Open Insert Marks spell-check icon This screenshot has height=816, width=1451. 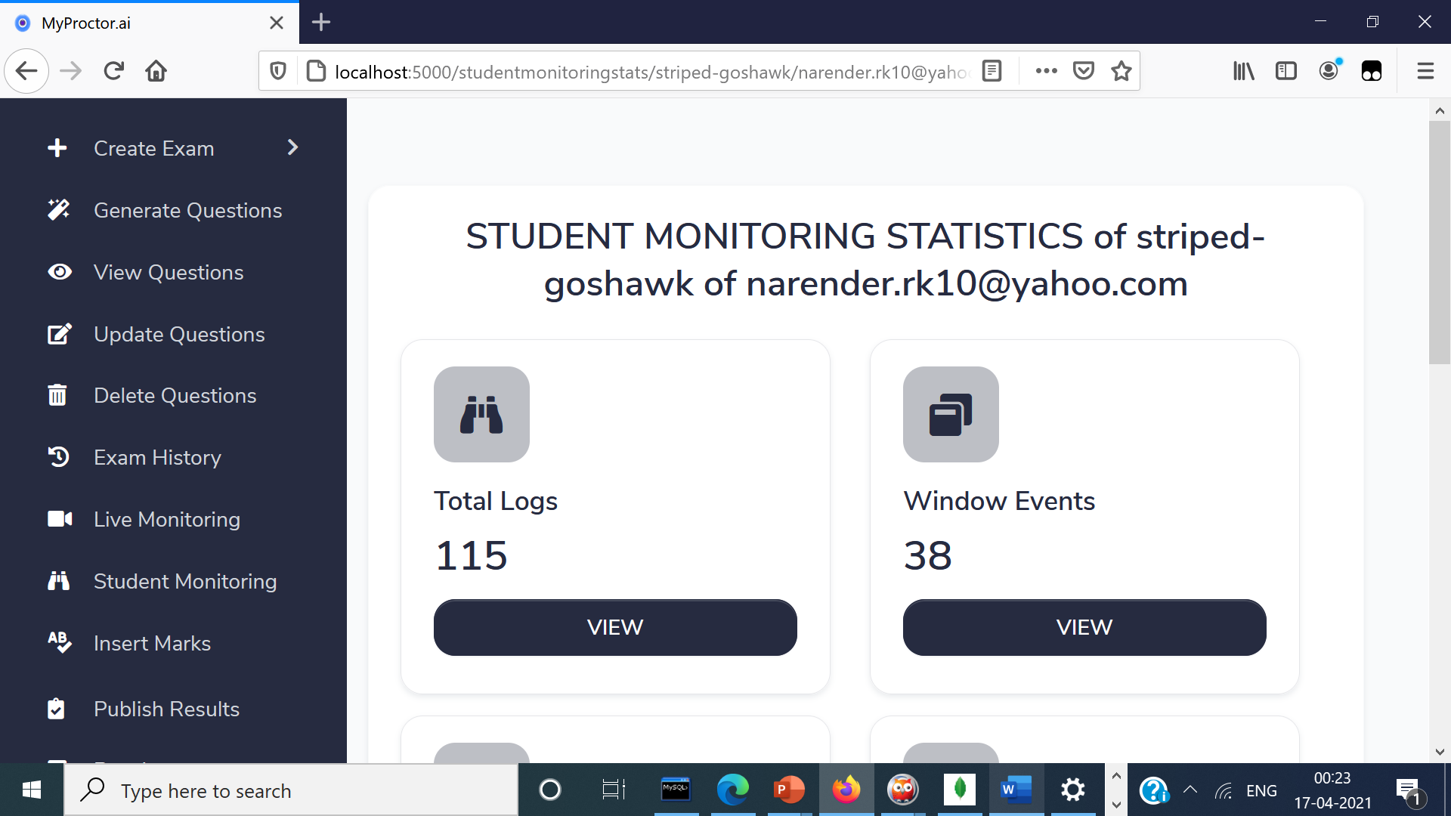[59, 643]
